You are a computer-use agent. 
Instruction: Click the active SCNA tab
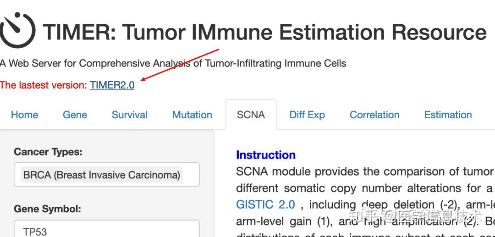pyautogui.click(x=251, y=115)
